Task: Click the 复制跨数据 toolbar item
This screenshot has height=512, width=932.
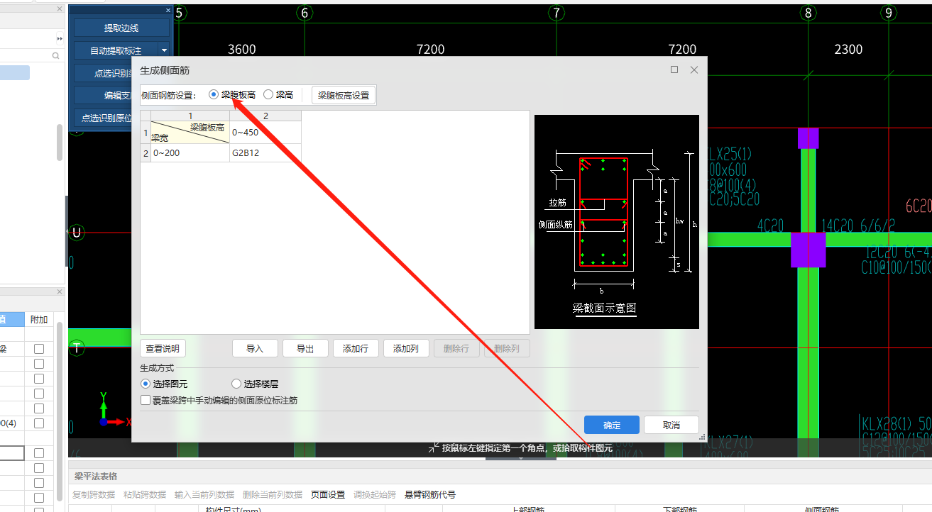Action: tap(93, 494)
